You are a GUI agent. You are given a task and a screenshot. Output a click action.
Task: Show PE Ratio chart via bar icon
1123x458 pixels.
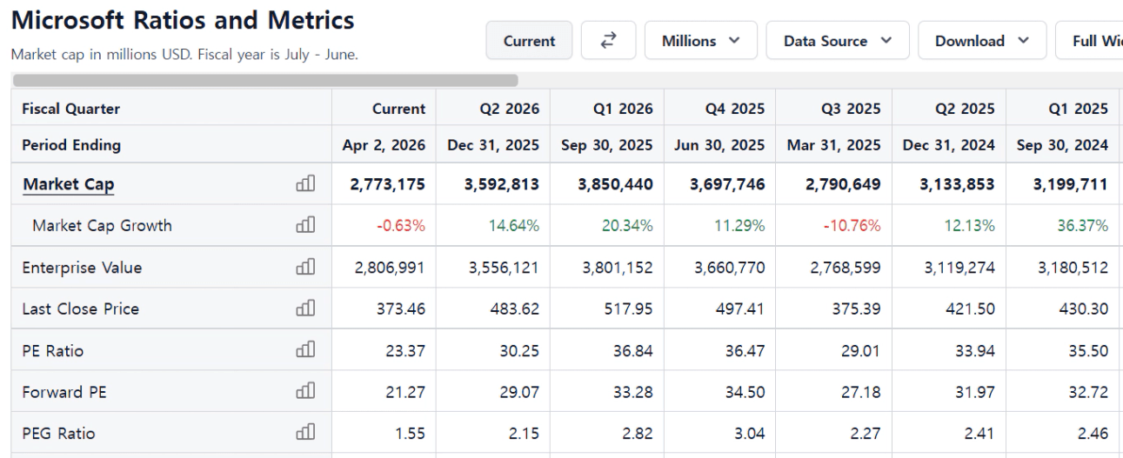point(305,350)
